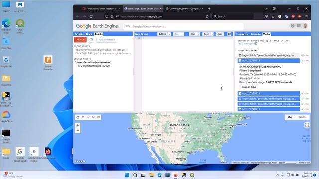Collapse the ndvi_20210719 task details
The height and width of the screenshot is (179, 319).
pyautogui.click(x=269, y=61)
